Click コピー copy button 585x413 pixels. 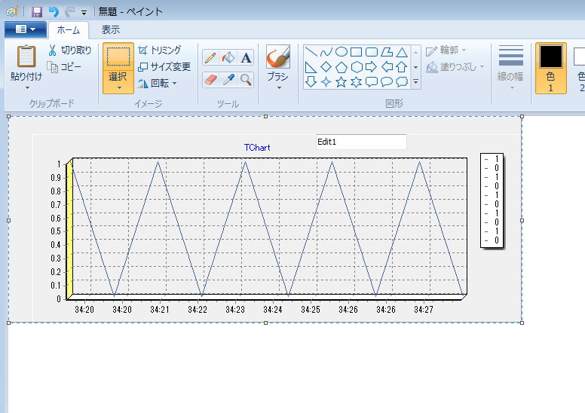click(x=64, y=67)
